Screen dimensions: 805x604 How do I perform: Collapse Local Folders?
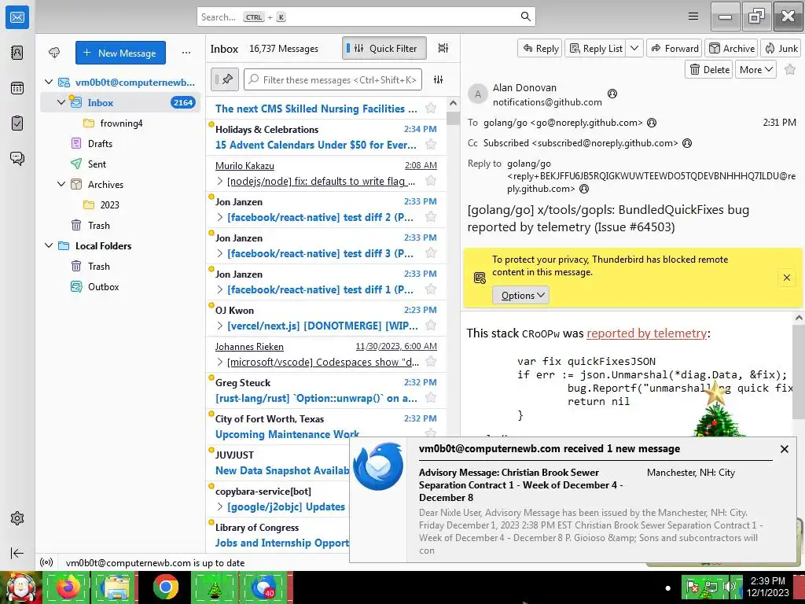(49, 245)
